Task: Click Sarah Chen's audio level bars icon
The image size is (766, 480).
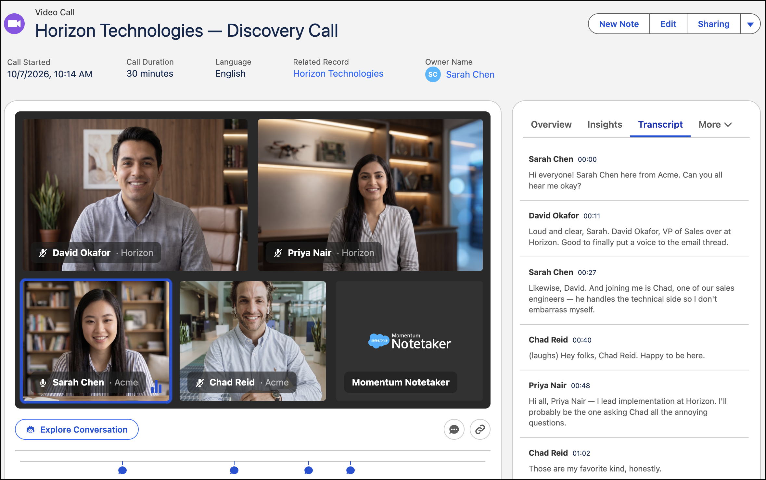Action: point(156,386)
